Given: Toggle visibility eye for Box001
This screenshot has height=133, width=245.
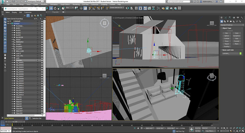Looking at the screenshot, I should 12,30.
